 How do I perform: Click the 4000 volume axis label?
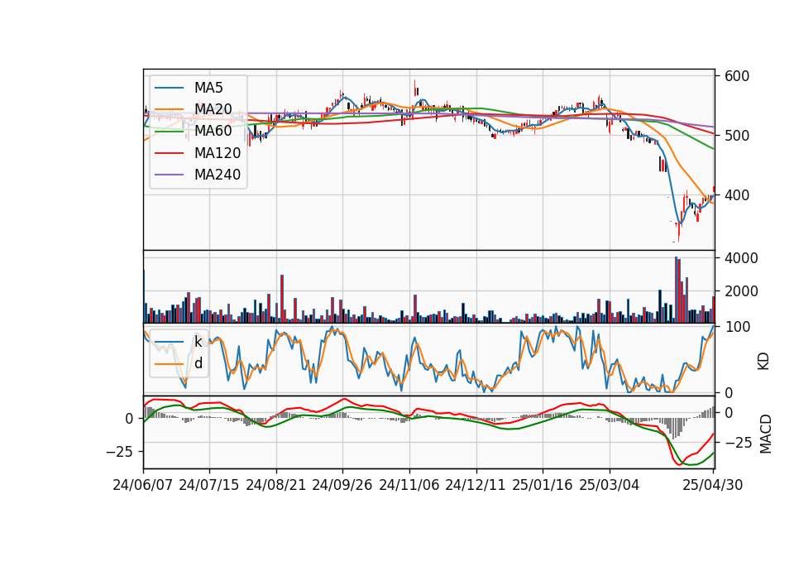point(741,258)
